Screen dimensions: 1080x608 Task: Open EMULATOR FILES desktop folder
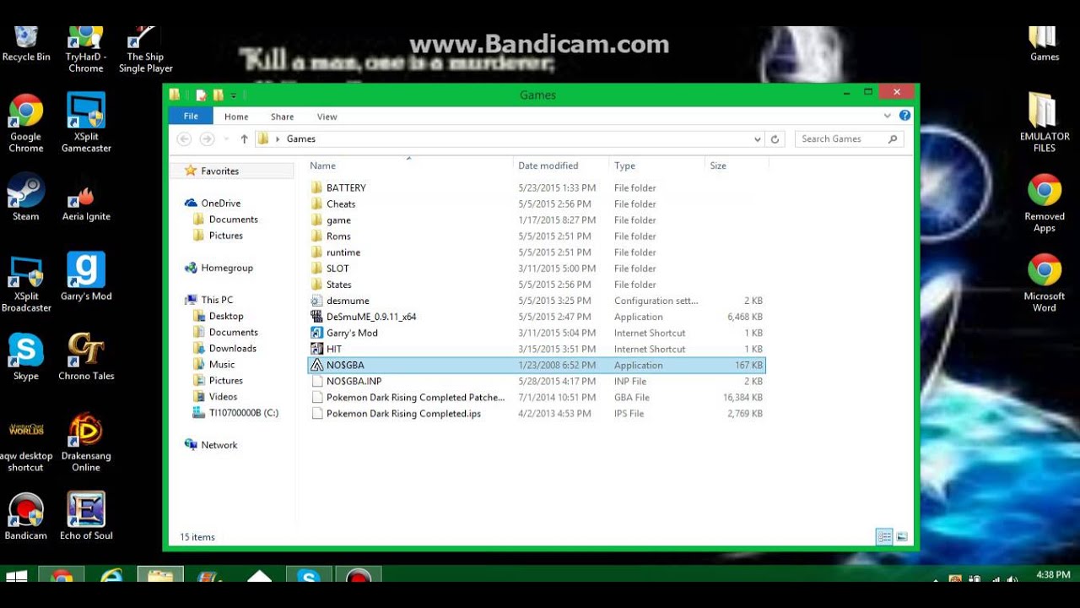(x=1045, y=123)
